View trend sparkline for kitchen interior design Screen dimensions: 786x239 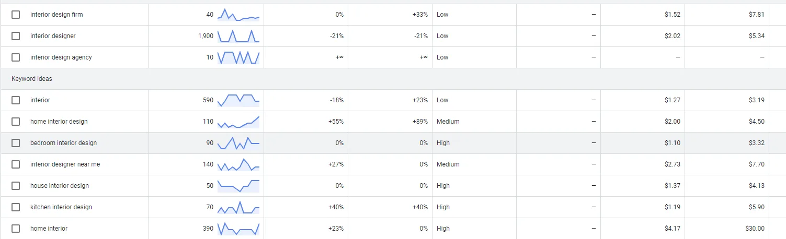238,207
